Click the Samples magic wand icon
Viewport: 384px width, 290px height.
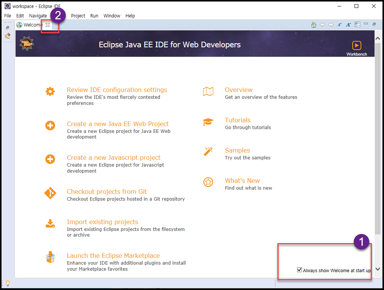[x=208, y=151]
